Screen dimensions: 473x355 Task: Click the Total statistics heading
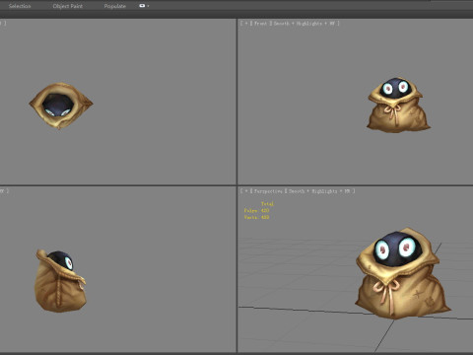267,204
